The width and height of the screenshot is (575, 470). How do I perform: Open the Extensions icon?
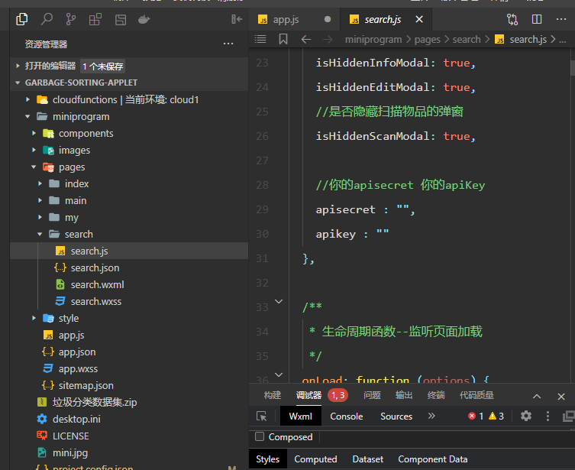(x=95, y=19)
